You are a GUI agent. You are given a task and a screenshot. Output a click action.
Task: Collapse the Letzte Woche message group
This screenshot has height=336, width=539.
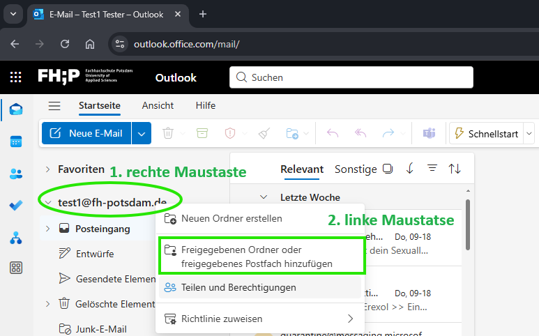264,197
